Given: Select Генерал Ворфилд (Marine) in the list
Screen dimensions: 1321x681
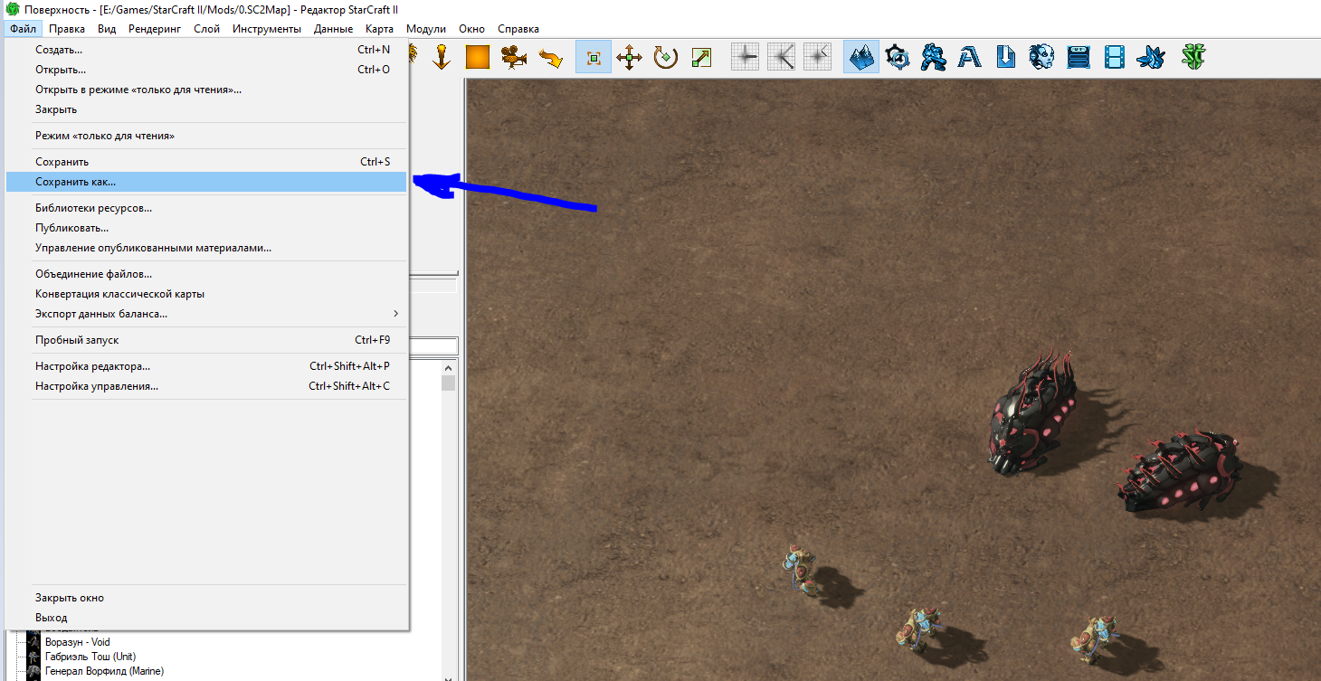Looking at the screenshot, I should [x=104, y=671].
